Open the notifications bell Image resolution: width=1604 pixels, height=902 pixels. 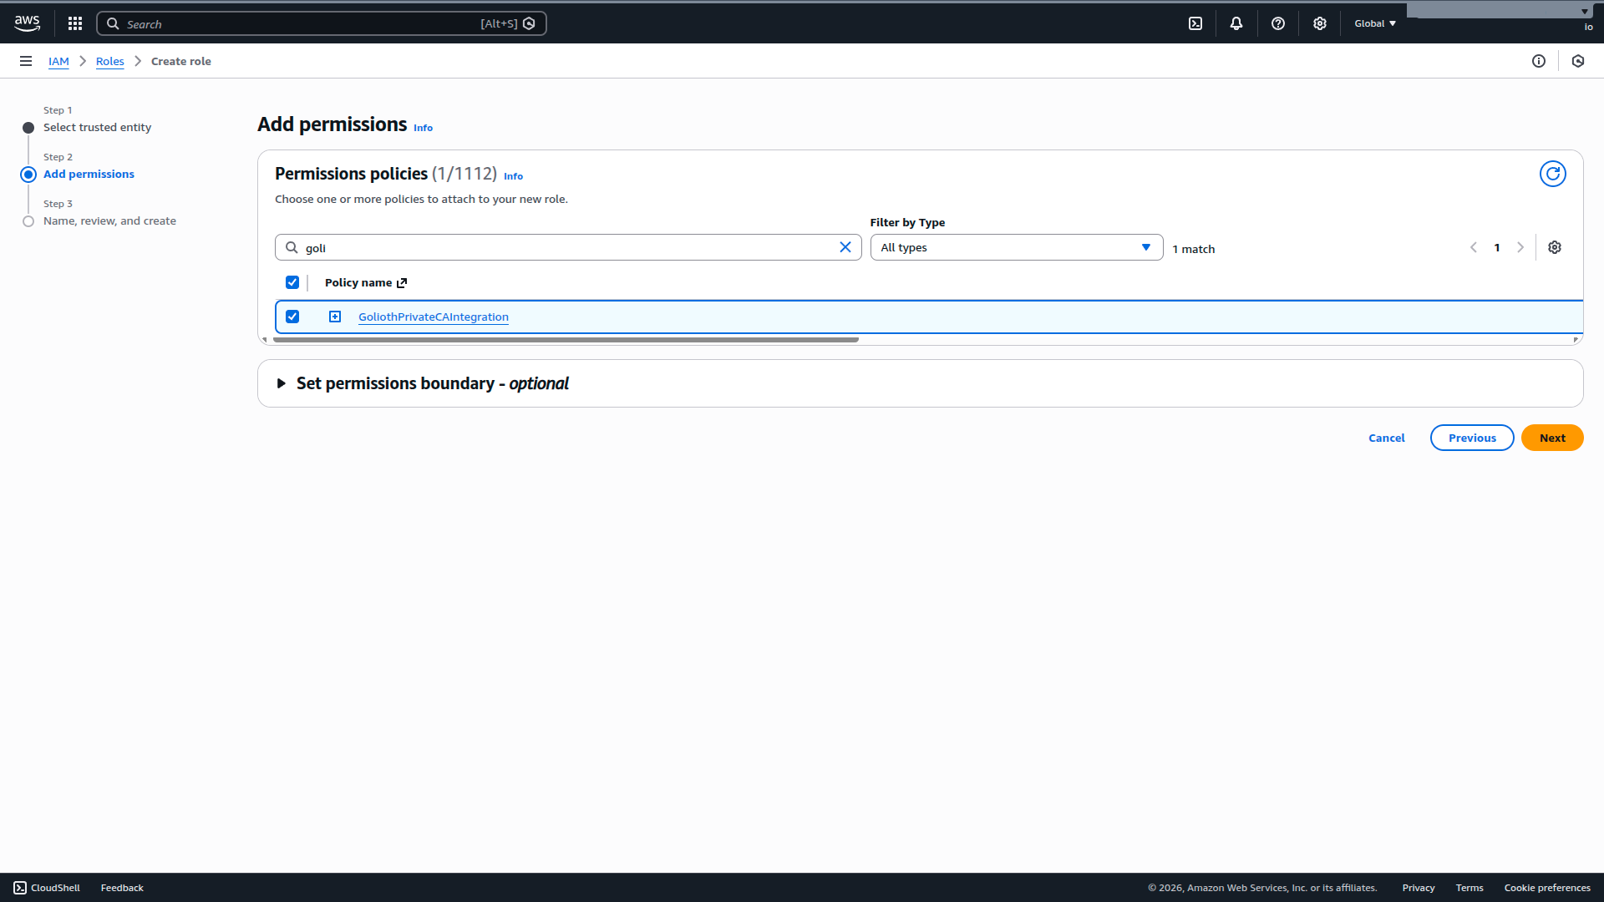coord(1236,23)
